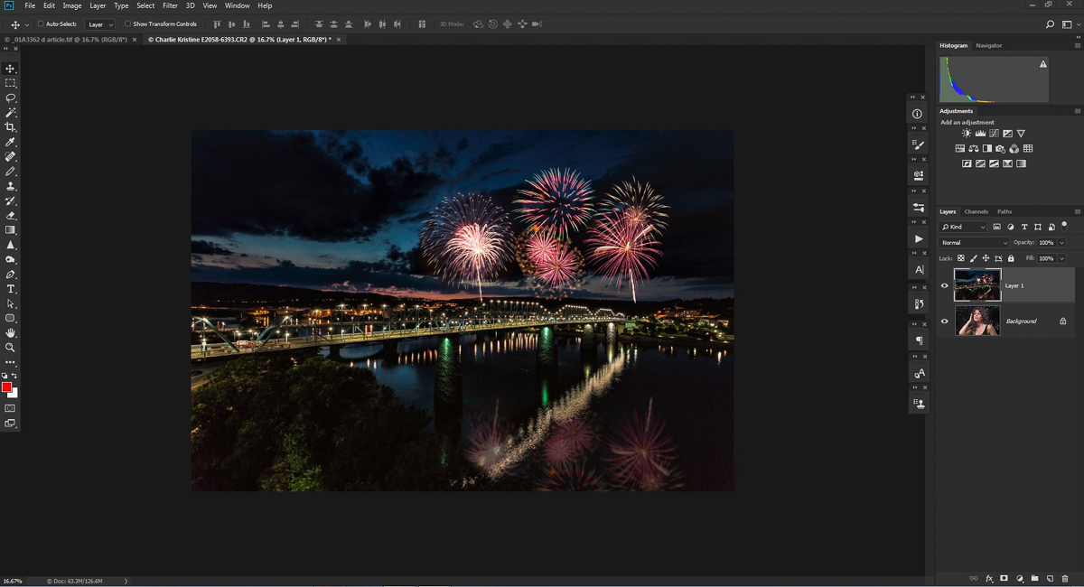Select the Hand tool

pos(11,333)
